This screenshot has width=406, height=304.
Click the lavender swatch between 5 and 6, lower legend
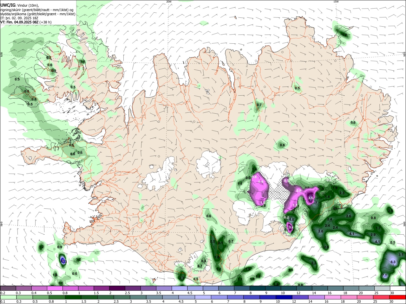click(x=203, y=297)
